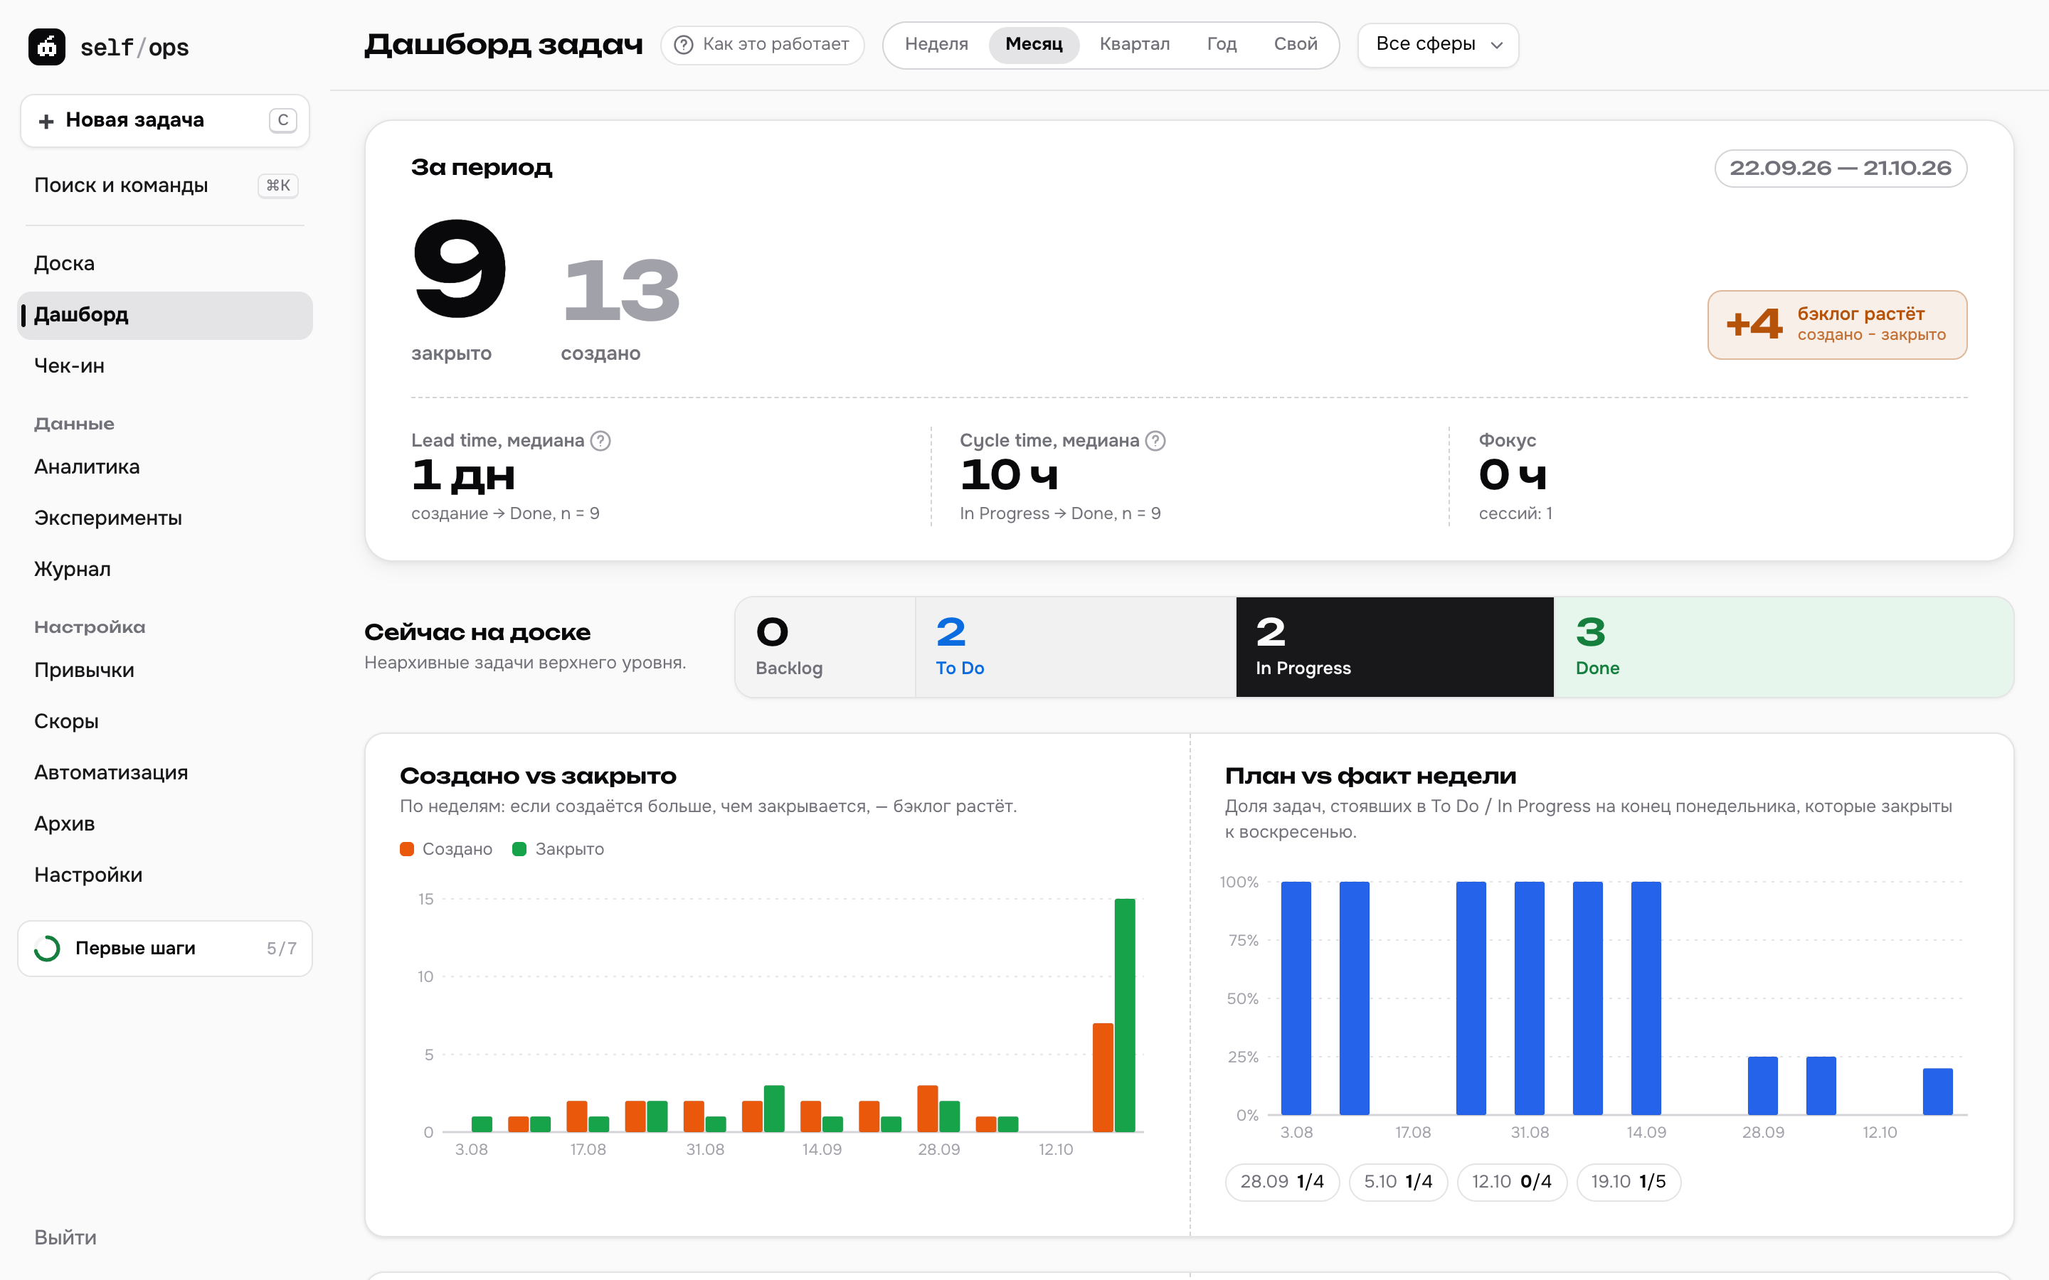
Task: Click the 28.09 1/4 week chip
Action: pyautogui.click(x=1282, y=1182)
